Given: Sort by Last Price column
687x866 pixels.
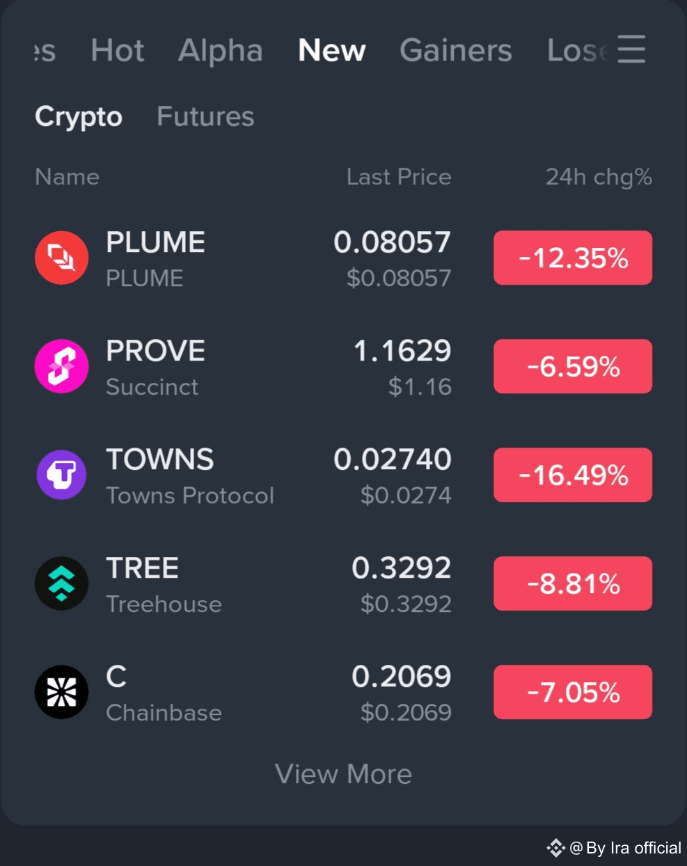Looking at the screenshot, I should click(x=399, y=177).
